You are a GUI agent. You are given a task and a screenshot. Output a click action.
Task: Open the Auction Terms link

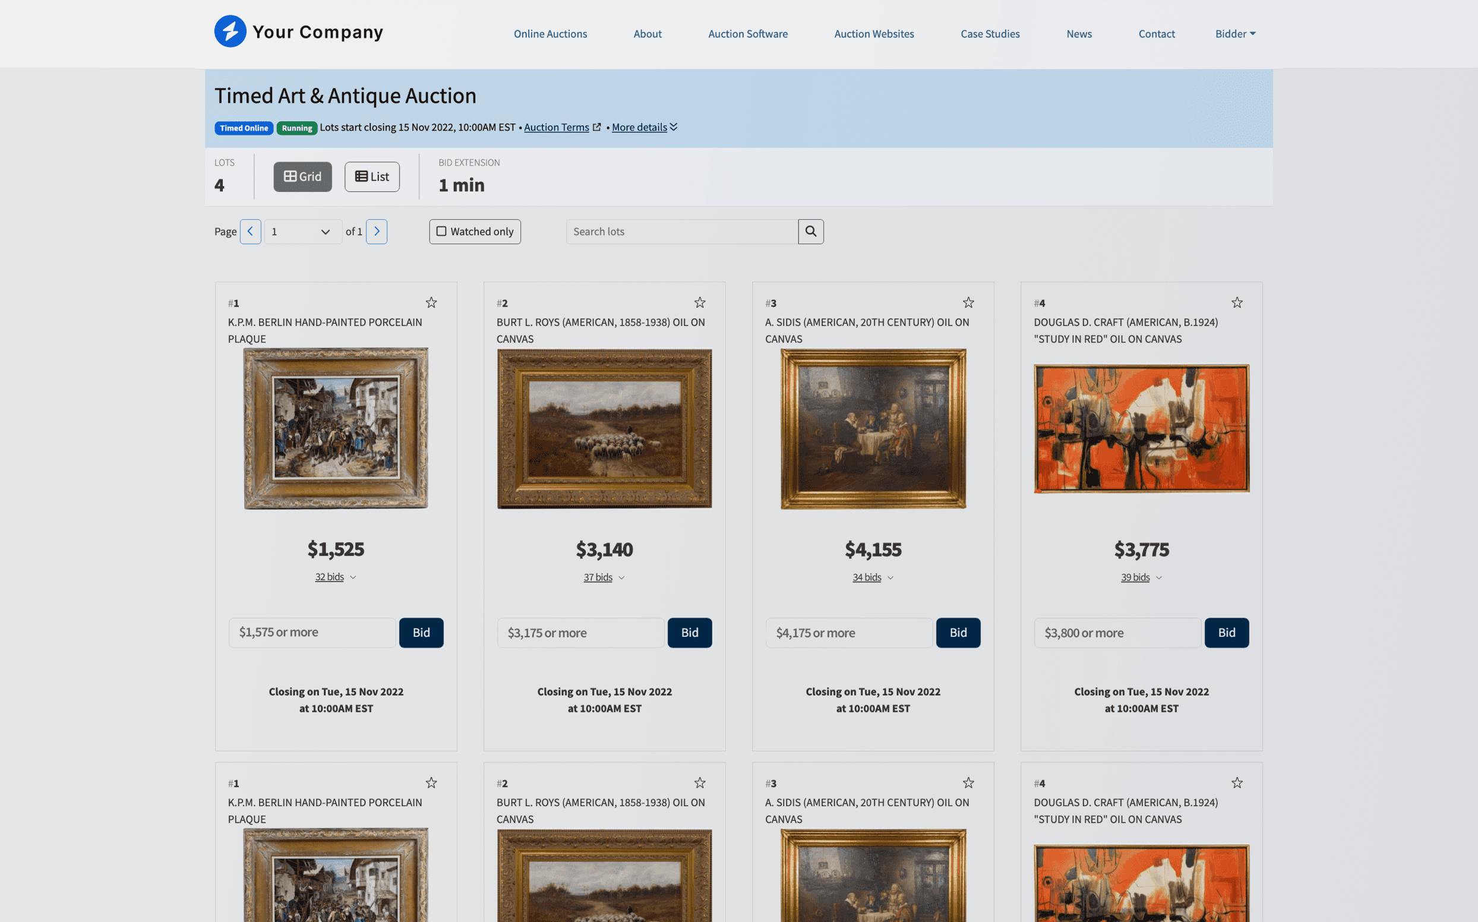click(556, 128)
